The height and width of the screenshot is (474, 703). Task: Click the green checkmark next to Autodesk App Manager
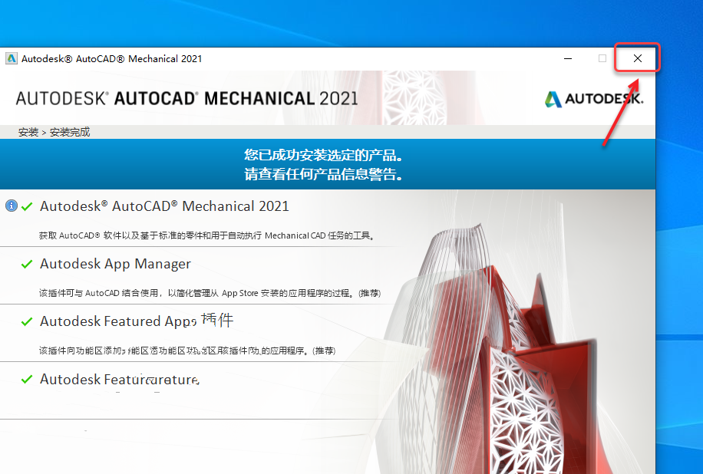[27, 264]
